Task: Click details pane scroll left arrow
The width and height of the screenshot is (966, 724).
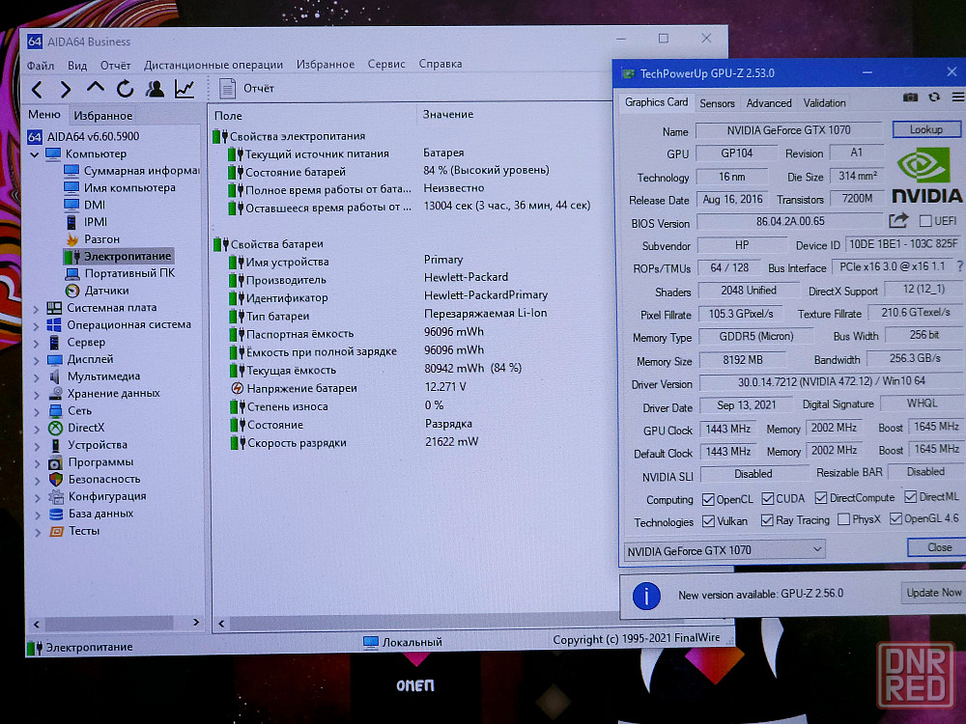Action: (x=221, y=623)
